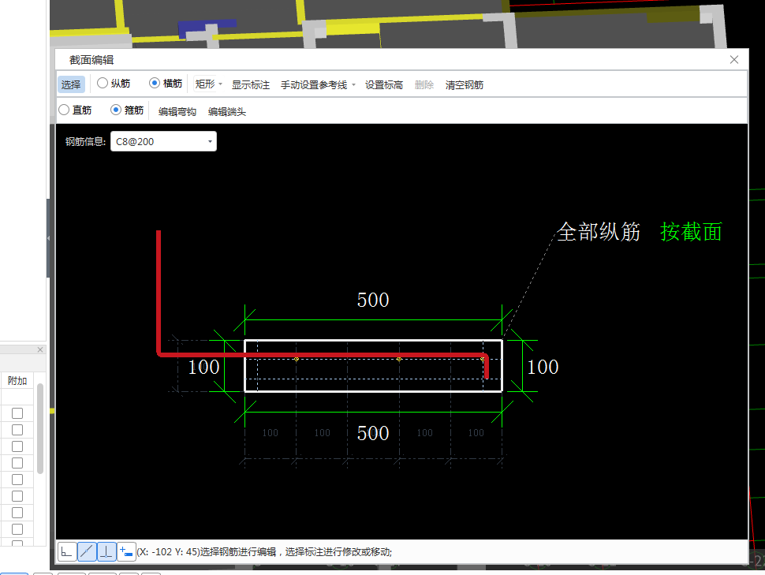Viewport: 765px width, 575px height.
Task: Click 清空钢筋 to clear rebar
Action: click(464, 85)
